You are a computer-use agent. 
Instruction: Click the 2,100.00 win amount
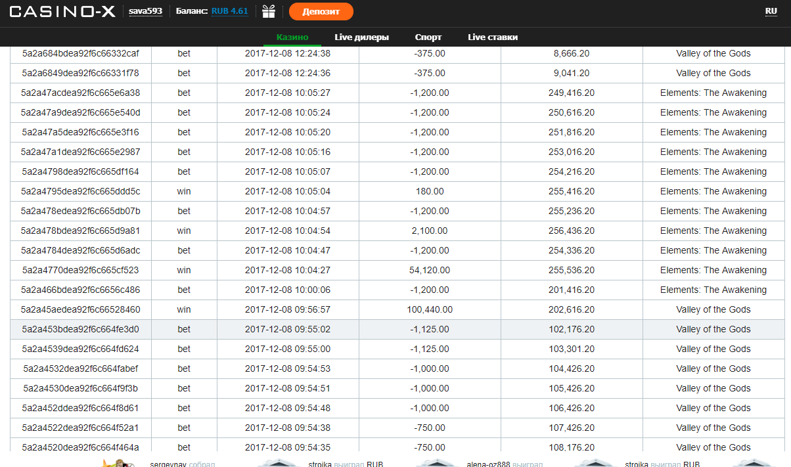coord(430,231)
